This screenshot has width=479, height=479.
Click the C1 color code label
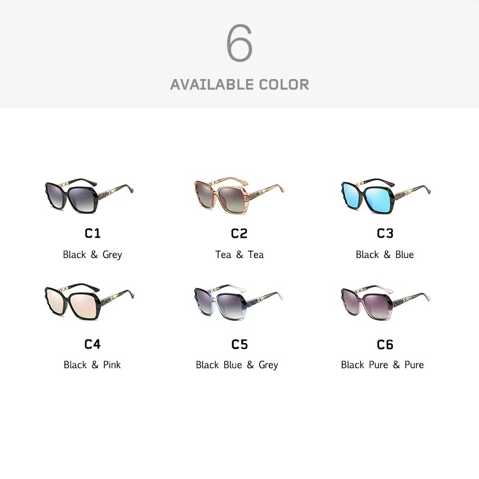pos(92,234)
